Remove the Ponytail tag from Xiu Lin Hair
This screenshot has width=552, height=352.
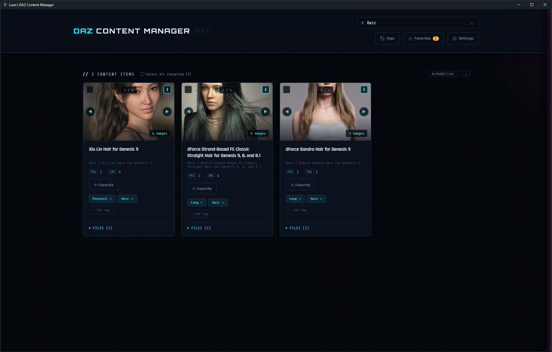pos(111,199)
